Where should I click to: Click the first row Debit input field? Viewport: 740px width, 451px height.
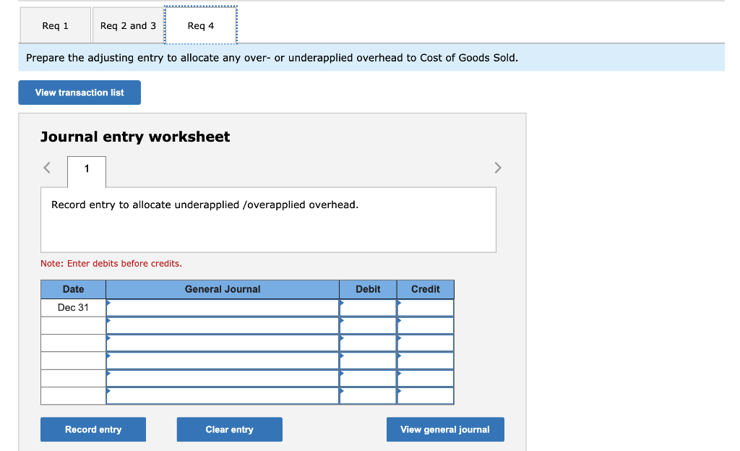(x=367, y=306)
